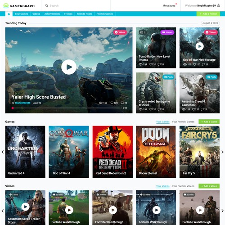225x225 pixels.
Task: Like Tomb Raider New Level Photos
Action: tap(150, 64)
